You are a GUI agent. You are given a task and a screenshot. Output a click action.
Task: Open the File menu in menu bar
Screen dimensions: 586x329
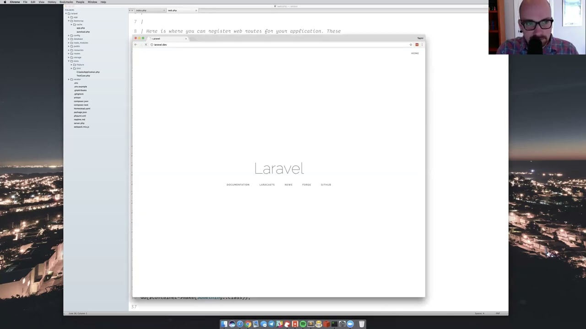tap(25, 2)
